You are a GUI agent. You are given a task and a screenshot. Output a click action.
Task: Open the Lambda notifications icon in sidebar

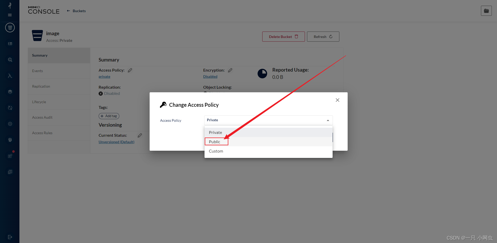10,76
